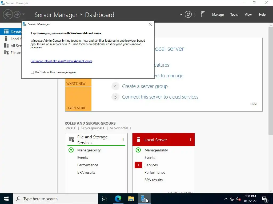This screenshot has height=204, width=273.
Task: Click the main vertical scrollbar thumb
Action: click(x=271, y=81)
